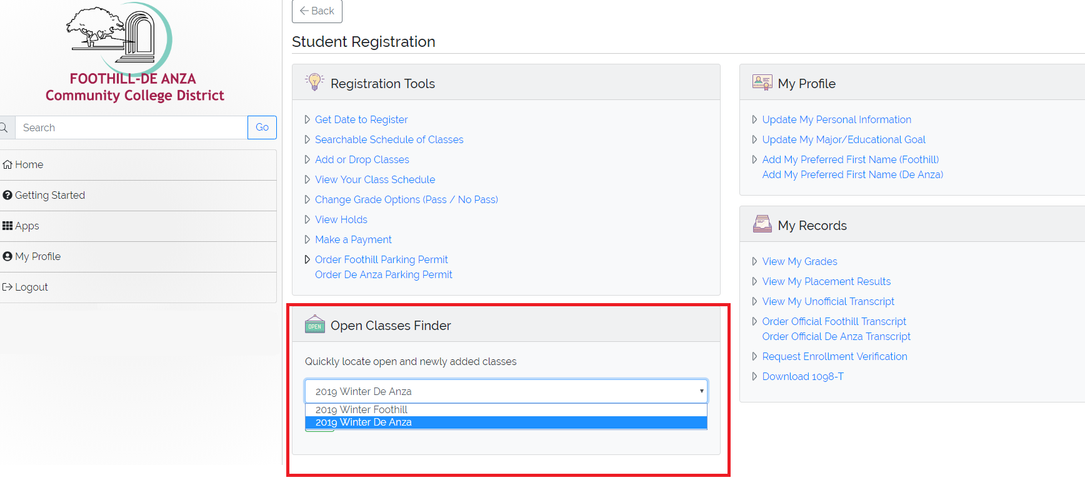Click the Back button
This screenshot has width=1085, height=490.
316,11
